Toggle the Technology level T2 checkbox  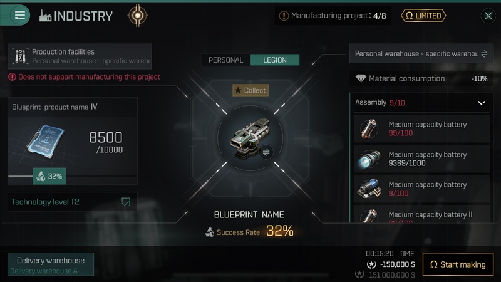click(x=126, y=202)
